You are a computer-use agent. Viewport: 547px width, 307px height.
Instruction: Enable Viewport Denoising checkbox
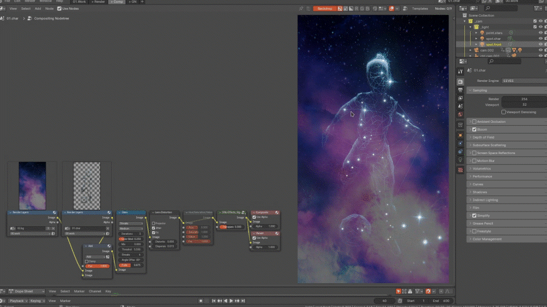(x=503, y=112)
